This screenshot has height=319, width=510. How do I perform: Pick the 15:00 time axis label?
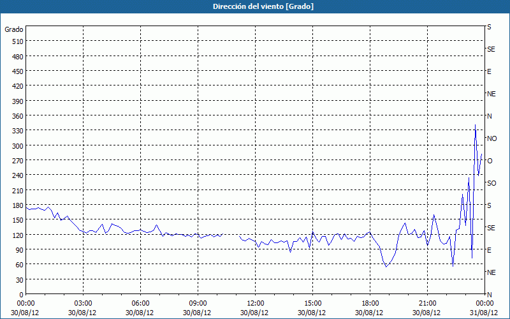[312, 304]
